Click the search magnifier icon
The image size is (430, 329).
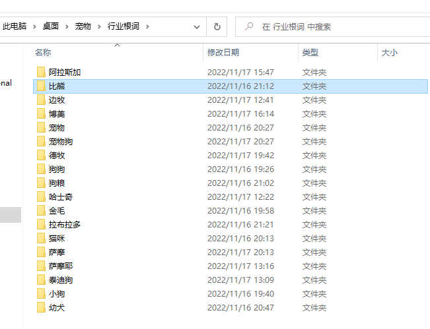coord(249,26)
